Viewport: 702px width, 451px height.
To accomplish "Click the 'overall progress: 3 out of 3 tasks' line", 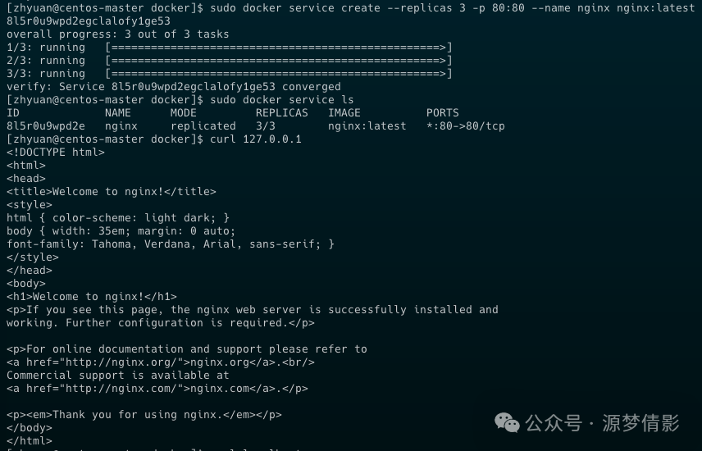I will (x=118, y=34).
